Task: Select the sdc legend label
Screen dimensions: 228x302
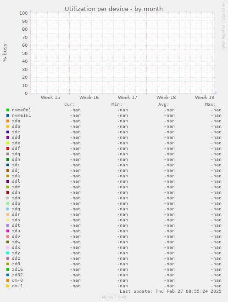Action: point(16,132)
